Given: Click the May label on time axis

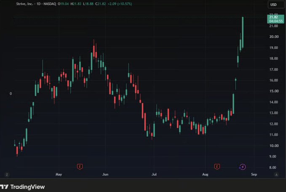Looking at the screenshot, I should point(59,174).
